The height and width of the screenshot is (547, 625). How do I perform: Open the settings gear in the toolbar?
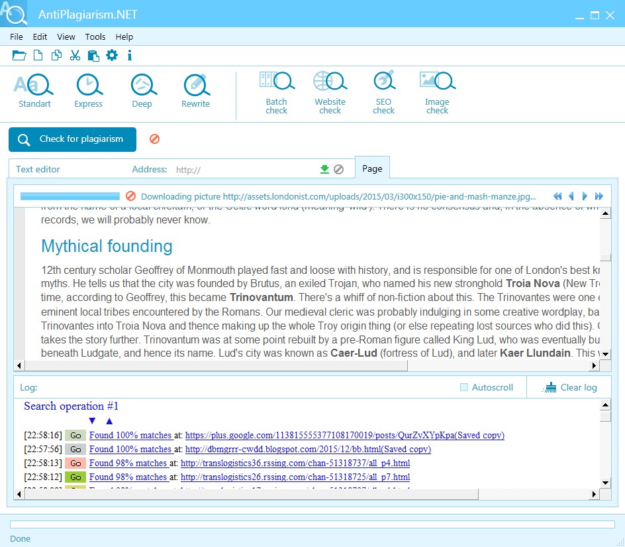click(112, 55)
